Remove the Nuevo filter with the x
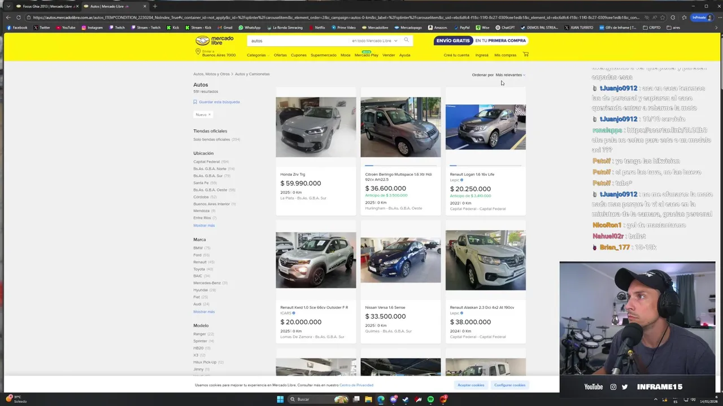Image resolution: width=723 pixels, height=406 pixels. click(x=209, y=114)
